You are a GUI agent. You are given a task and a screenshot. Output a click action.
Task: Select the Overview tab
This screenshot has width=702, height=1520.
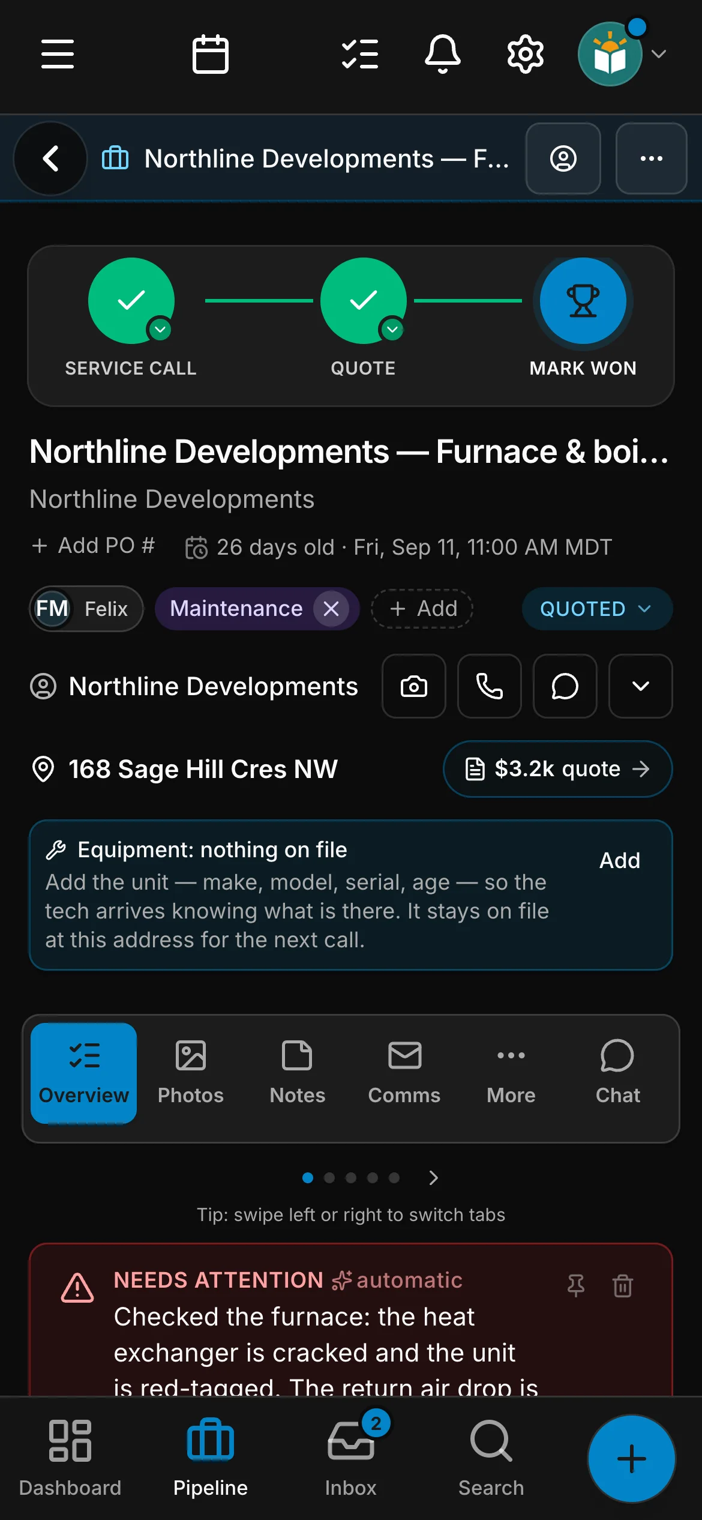click(84, 1073)
